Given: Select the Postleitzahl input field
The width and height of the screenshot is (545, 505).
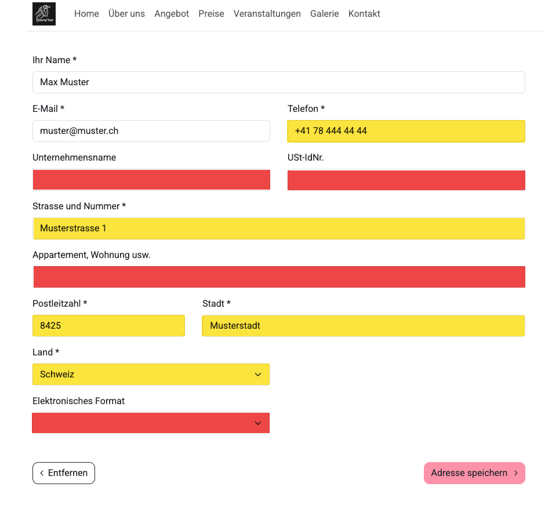Looking at the screenshot, I should (x=108, y=326).
